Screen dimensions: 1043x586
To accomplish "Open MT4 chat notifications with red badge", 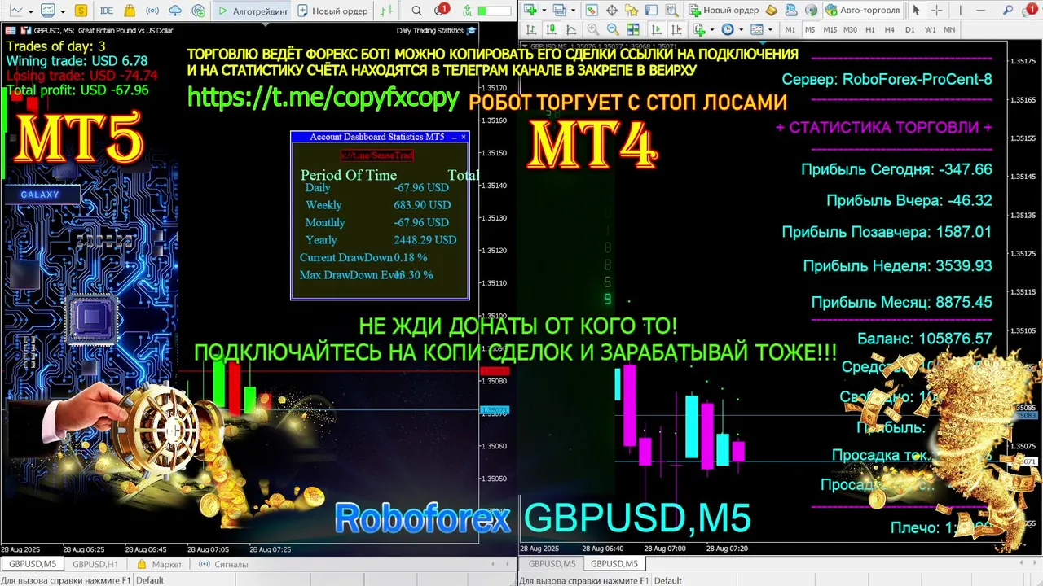I will point(1028,10).
